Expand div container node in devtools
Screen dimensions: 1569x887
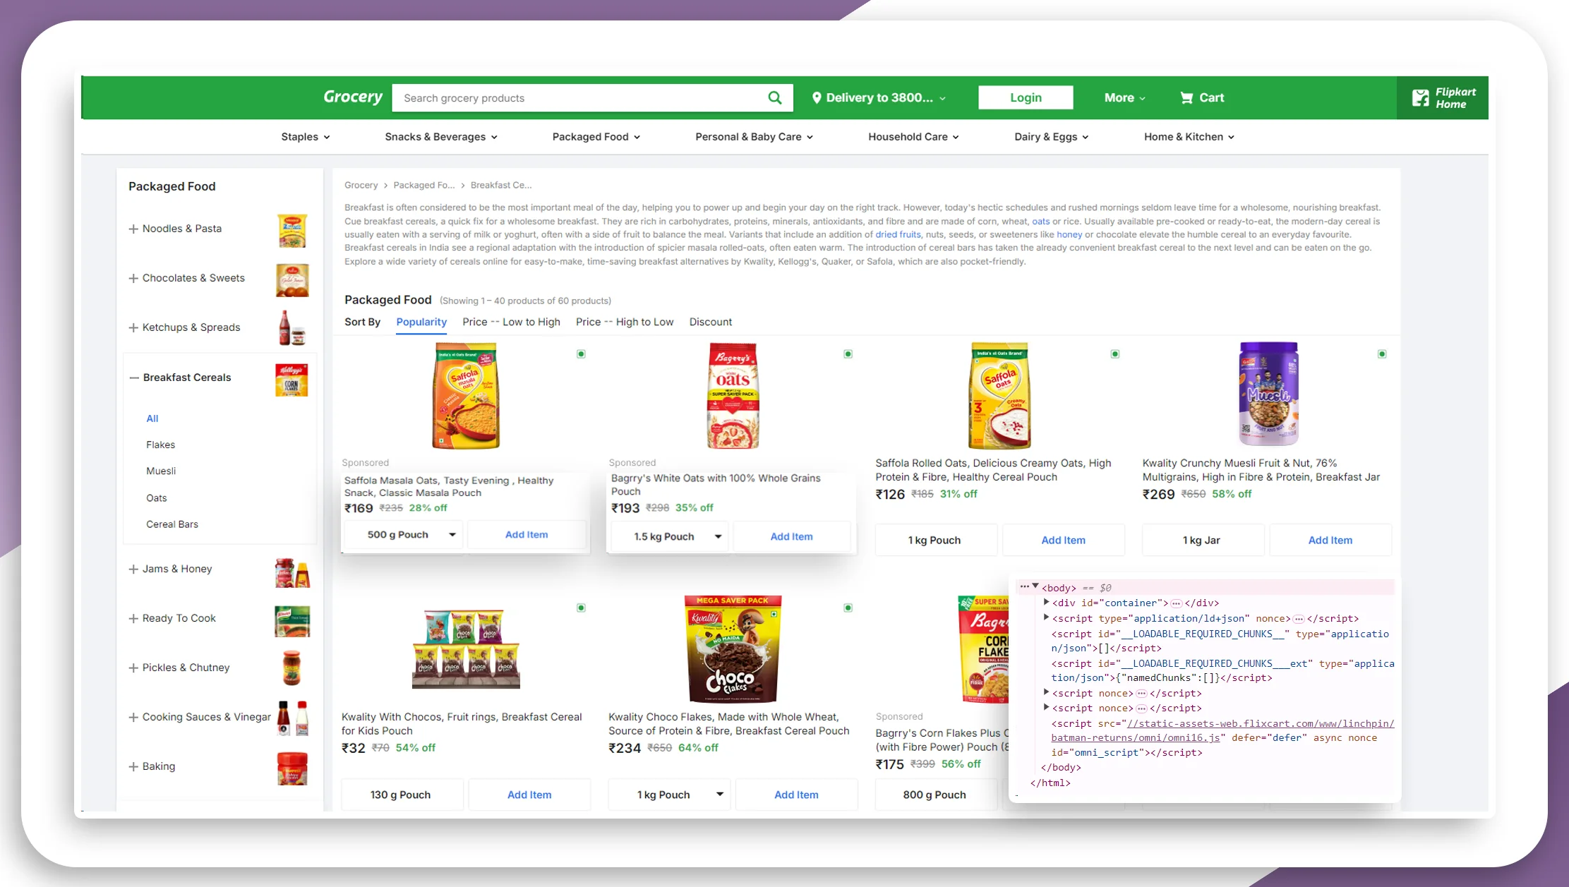coord(1046,603)
